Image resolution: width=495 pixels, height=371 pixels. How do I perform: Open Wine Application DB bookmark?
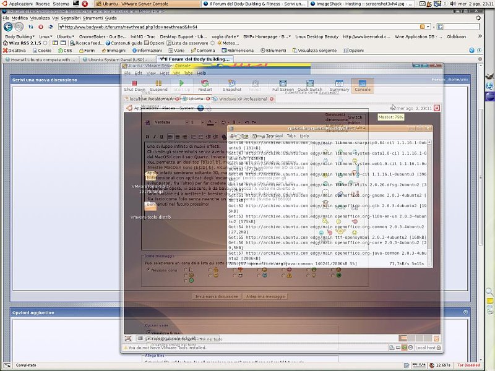tap(418, 36)
